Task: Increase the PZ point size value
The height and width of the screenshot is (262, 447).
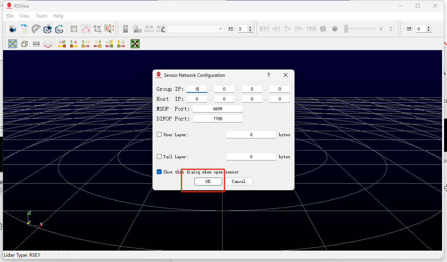Action: click(x=250, y=27)
